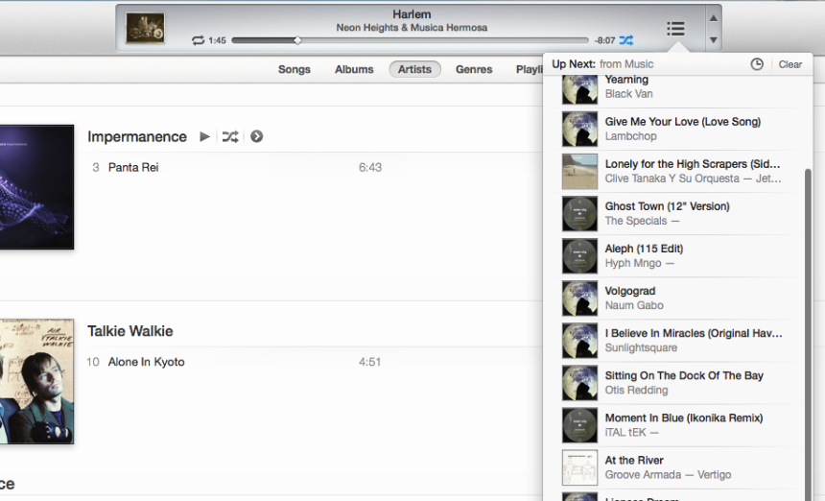Image resolution: width=825 pixels, height=501 pixels.
Task: Open Impermanence album options arrow
Action: (x=256, y=137)
